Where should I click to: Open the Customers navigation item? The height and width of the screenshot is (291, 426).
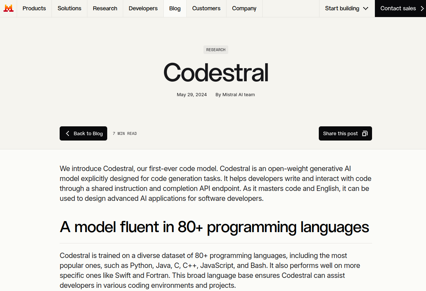click(206, 9)
